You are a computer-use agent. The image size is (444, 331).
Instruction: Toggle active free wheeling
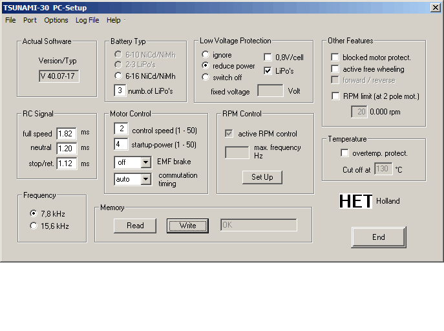click(x=335, y=69)
